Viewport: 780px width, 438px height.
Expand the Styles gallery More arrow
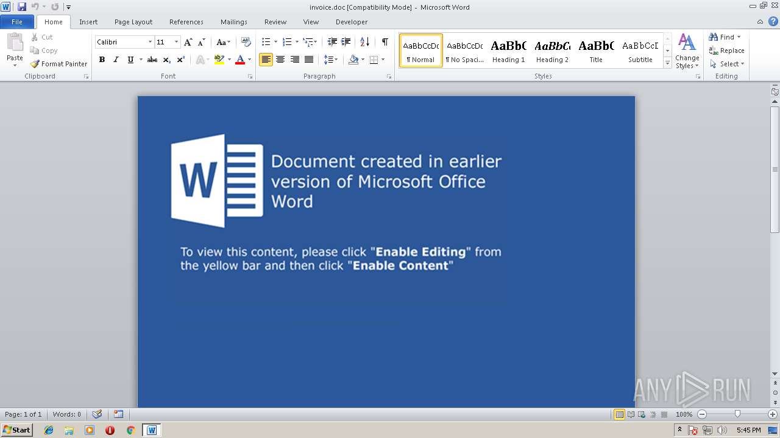[x=667, y=63]
